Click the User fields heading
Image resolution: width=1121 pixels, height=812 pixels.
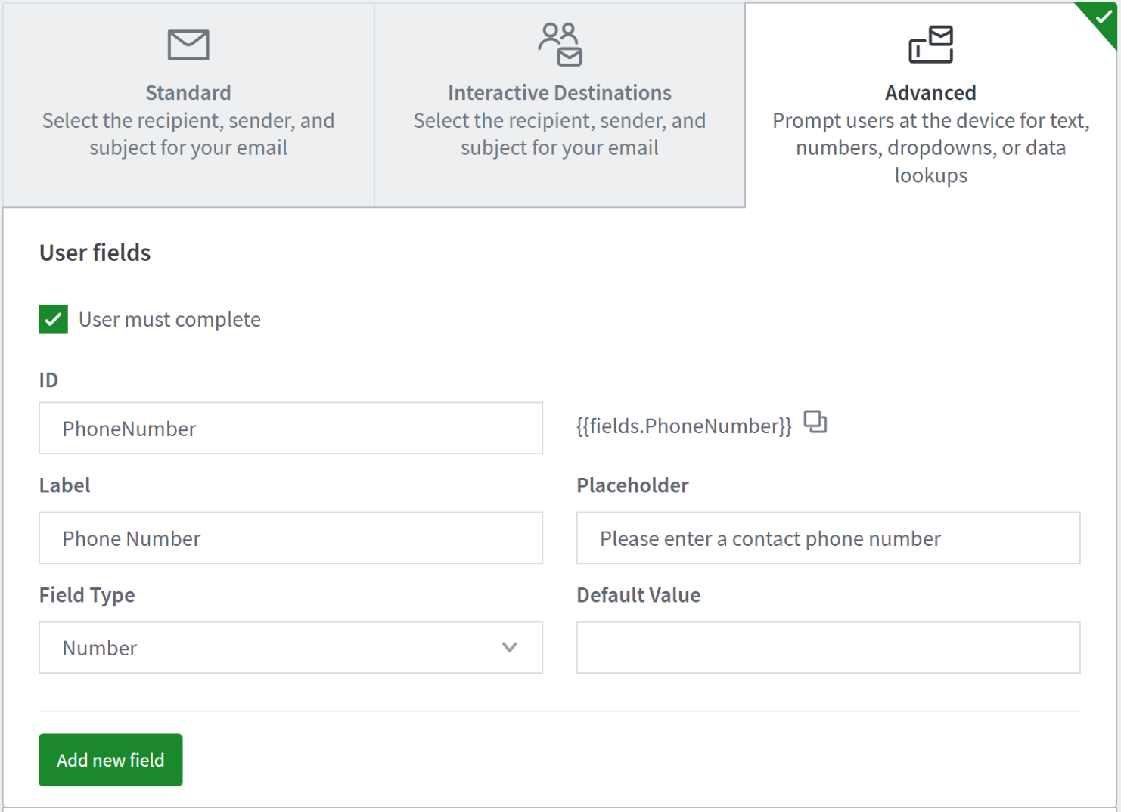pos(95,253)
